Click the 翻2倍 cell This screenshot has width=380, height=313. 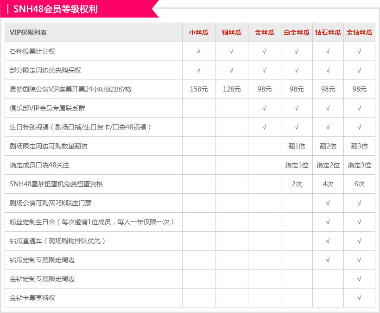click(x=328, y=146)
